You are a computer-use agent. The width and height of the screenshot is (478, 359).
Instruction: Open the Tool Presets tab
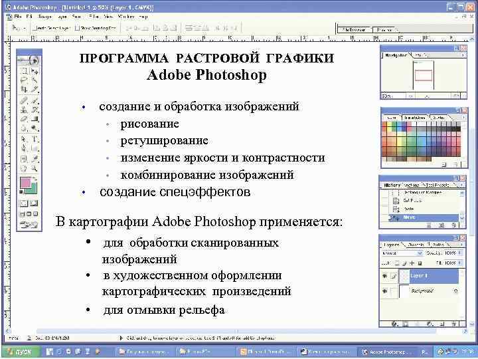[438, 185]
